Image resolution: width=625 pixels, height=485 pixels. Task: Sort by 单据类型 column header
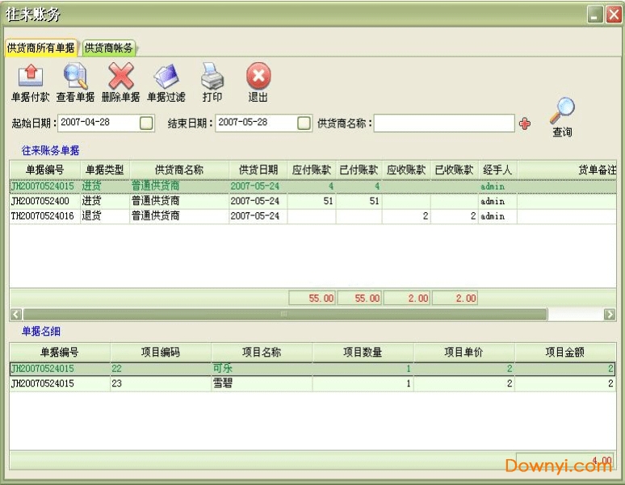click(104, 170)
